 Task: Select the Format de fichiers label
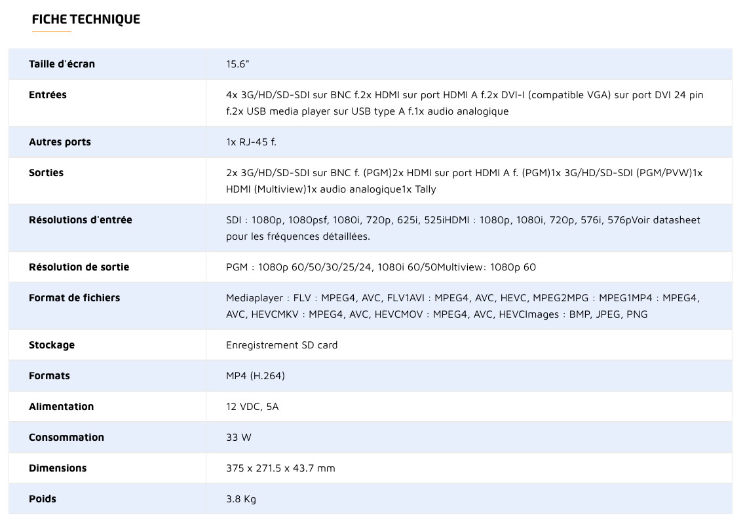pos(74,298)
